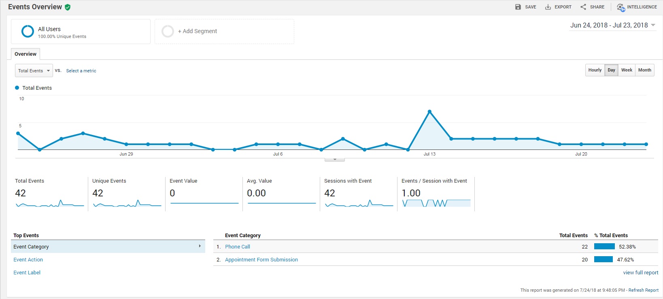Click the Jul 13 peak data point
The width and height of the screenshot is (663, 299).
pos(429,112)
